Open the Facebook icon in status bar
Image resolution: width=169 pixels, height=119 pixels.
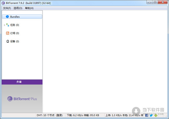[146, 115]
